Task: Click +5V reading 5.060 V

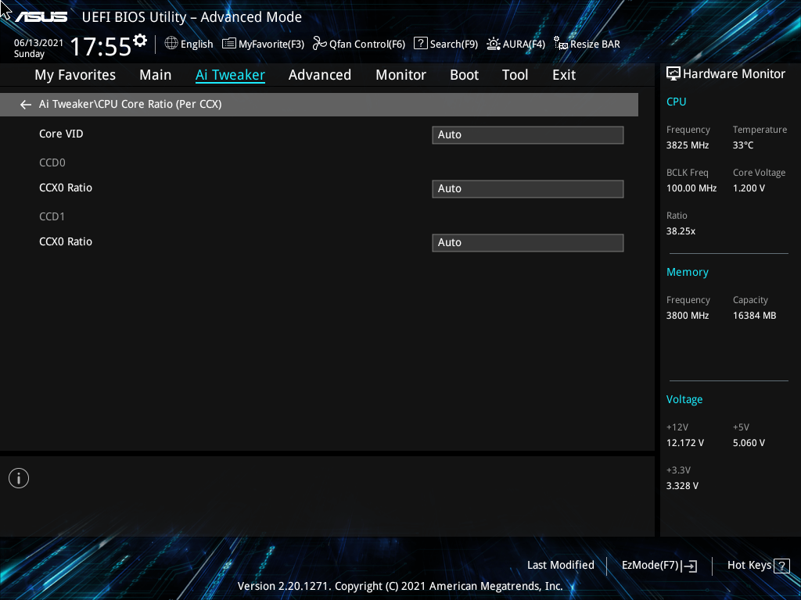Action: point(749,443)
